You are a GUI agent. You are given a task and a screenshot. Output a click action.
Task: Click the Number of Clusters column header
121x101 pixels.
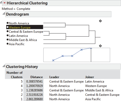click(14, 75)
